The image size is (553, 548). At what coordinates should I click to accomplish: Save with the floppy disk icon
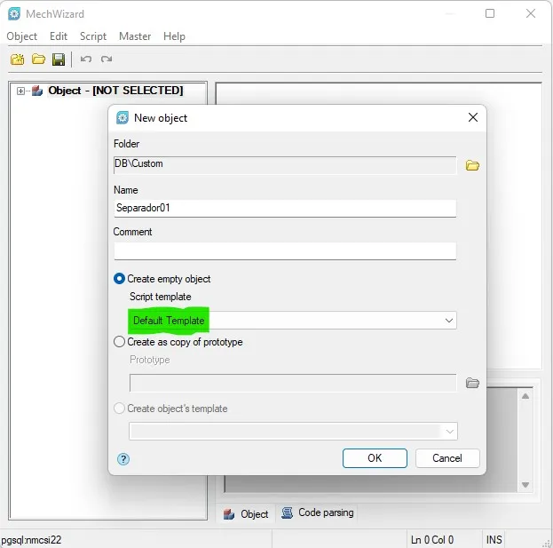[59, 60]
